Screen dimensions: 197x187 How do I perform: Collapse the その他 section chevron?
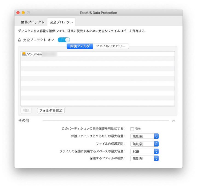tap(173, 121)
